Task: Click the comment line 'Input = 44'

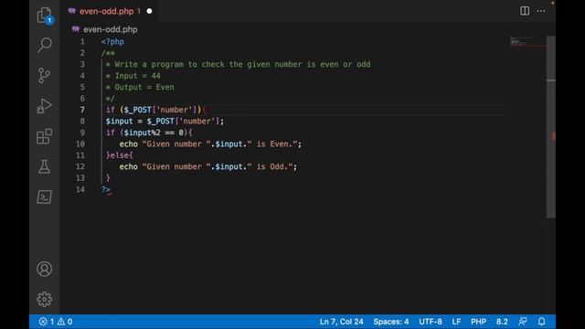Action: 133,76
